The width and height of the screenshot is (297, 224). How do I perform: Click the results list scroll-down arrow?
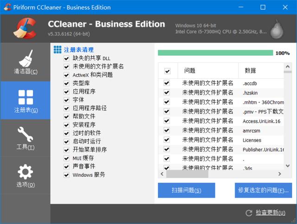[288, 166]
